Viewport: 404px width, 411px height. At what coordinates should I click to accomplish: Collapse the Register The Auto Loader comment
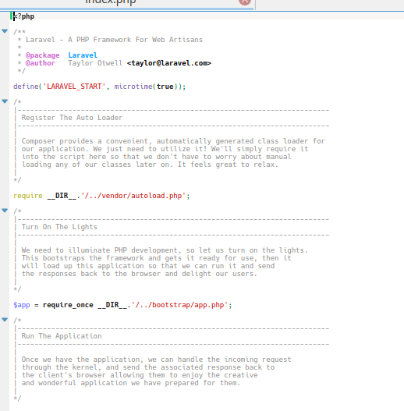[5, 101]
